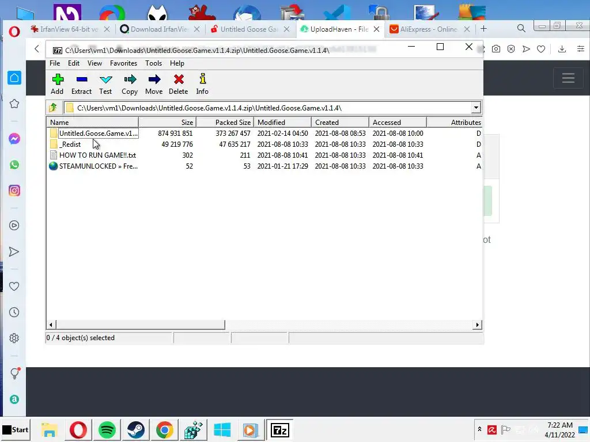Open Messenger in Opera sidebar

coord(14,139)
